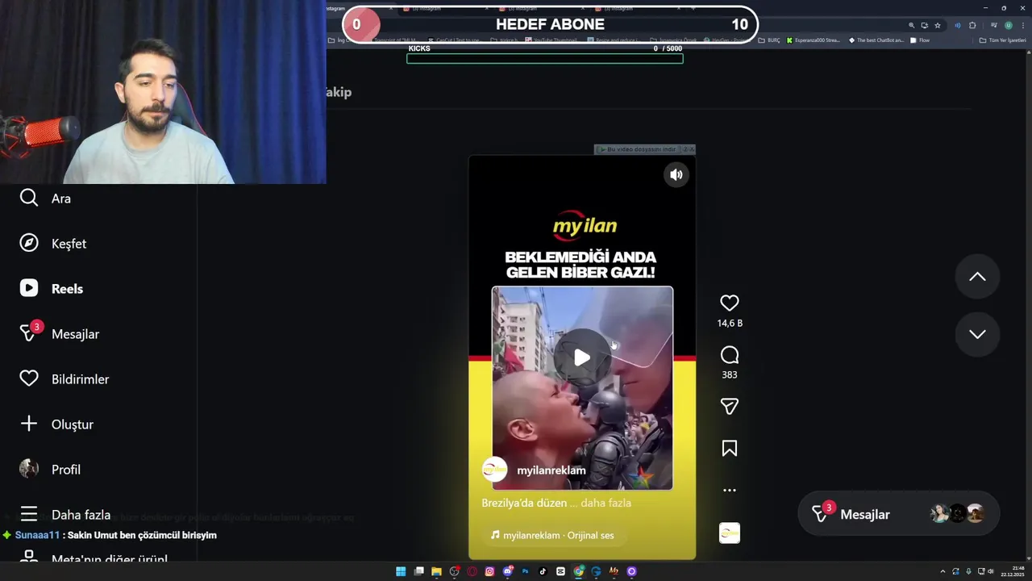Open CapCut from taskbar
1032x581 pixels.
pos(560,571)
